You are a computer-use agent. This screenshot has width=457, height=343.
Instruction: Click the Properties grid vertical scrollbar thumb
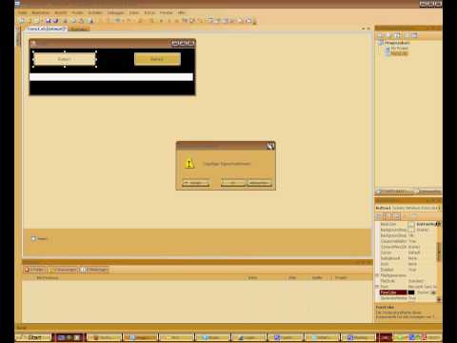point(439,252)
